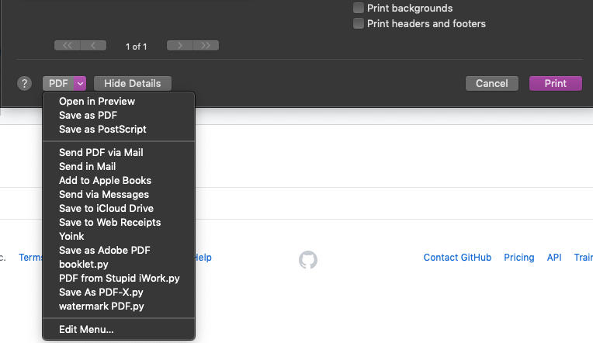Select Save as PDF
Screen dimensions: 593x343
[x=119, y=116]
